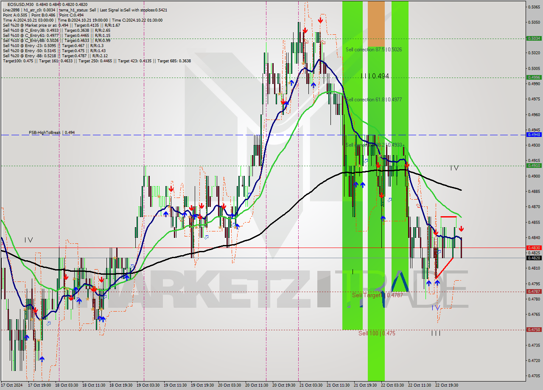Click the green 0.5034 price tag

534,38
